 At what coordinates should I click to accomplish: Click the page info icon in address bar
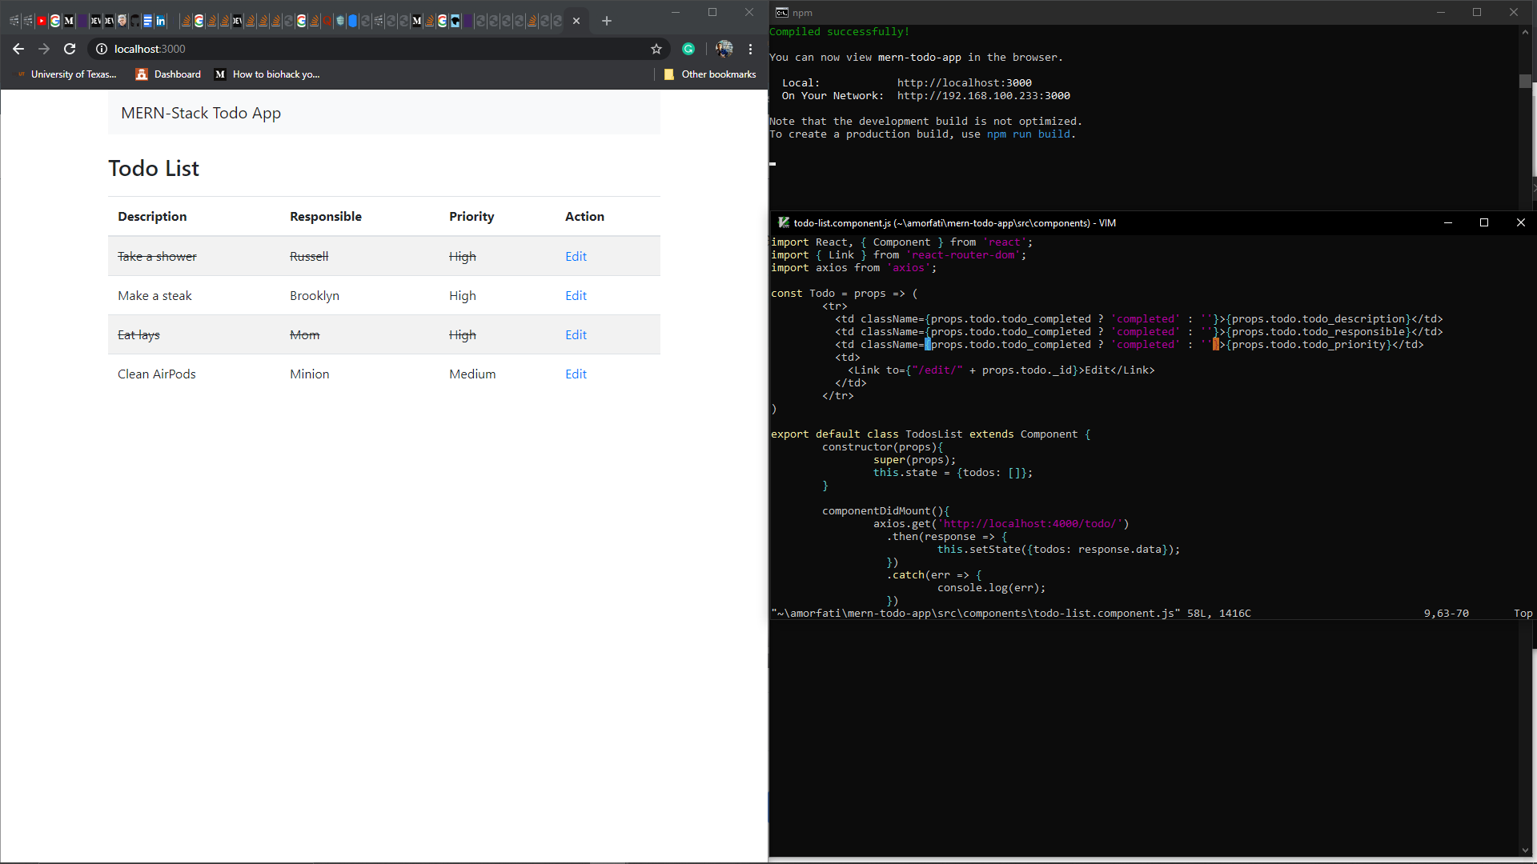102,49
